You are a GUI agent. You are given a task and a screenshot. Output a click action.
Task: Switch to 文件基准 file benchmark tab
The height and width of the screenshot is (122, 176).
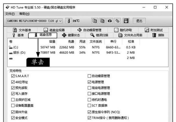[22, 30]
